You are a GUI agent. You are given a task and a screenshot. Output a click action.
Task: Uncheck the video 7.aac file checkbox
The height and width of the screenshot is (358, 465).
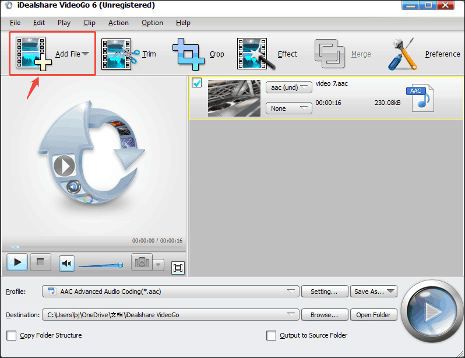(196, 83)
